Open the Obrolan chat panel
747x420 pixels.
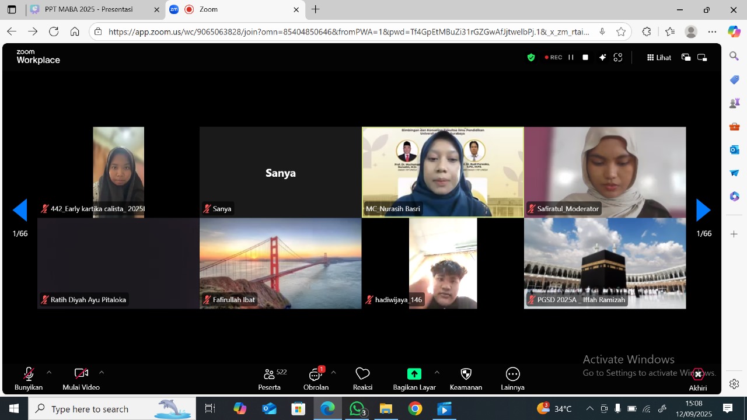point(316,379)
